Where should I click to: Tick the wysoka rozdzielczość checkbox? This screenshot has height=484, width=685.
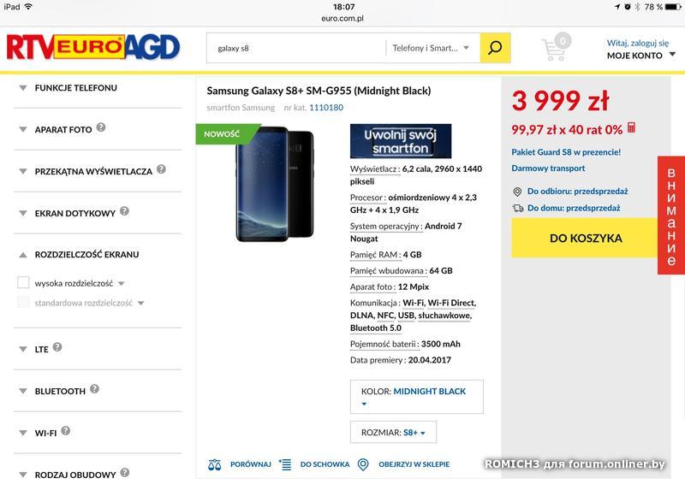tap(23, 282)
